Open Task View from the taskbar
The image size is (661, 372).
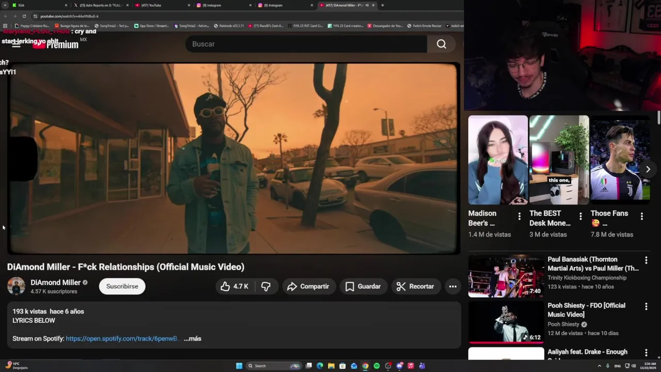[308, 366]
